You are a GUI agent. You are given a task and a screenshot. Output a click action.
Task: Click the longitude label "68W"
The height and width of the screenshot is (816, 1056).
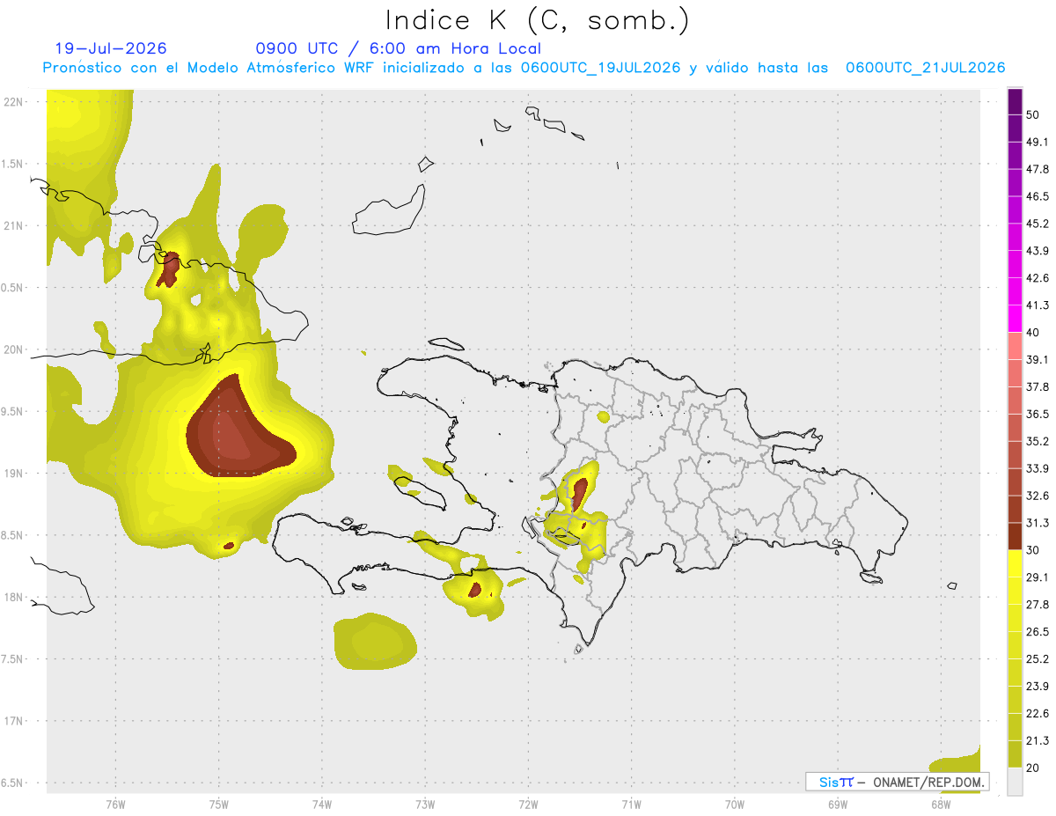pyautogui.click(x=941, y=804)
